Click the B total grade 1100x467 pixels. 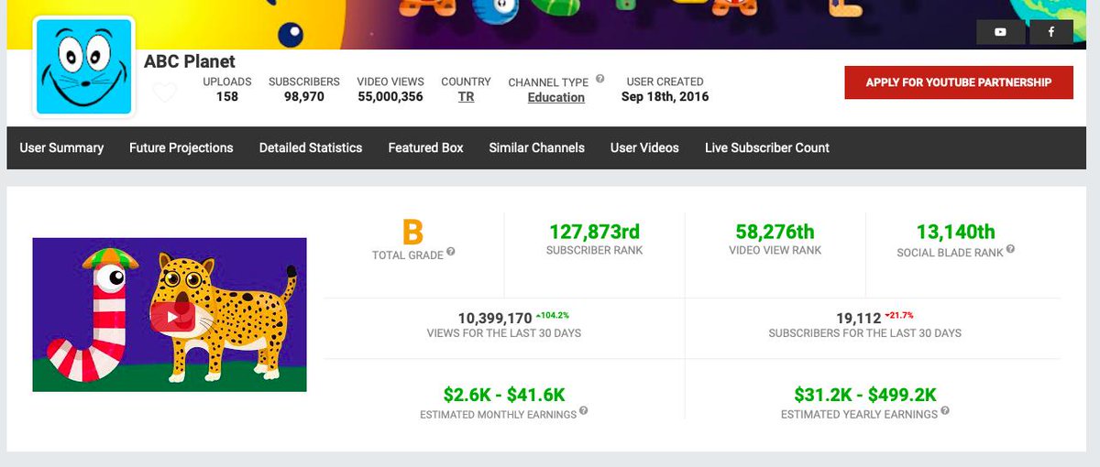tap(413, 232)
